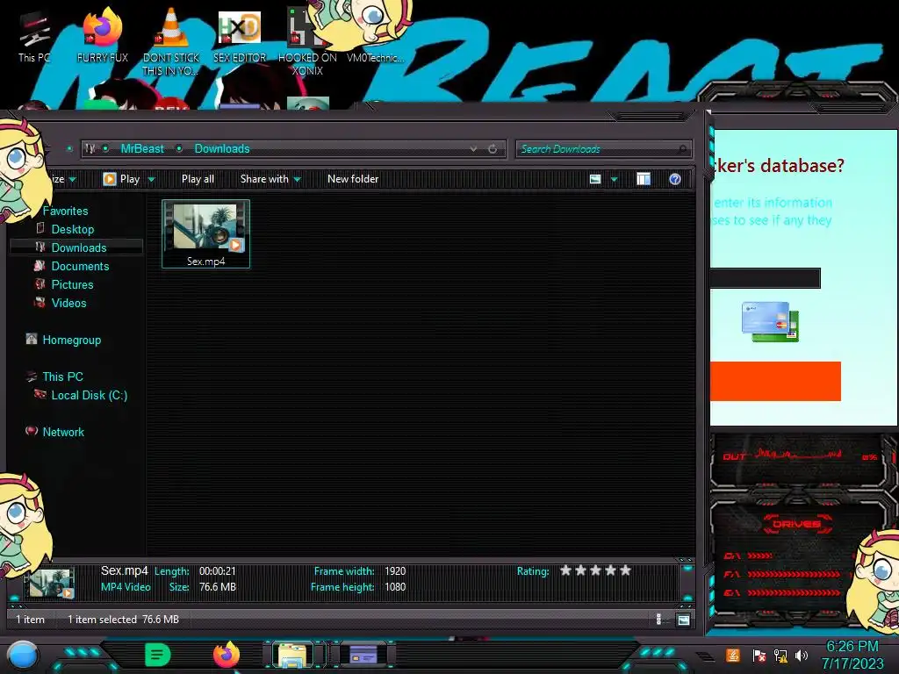
Task: Select the Sex.mp4 video thumbnail
Action: point(205,227)
